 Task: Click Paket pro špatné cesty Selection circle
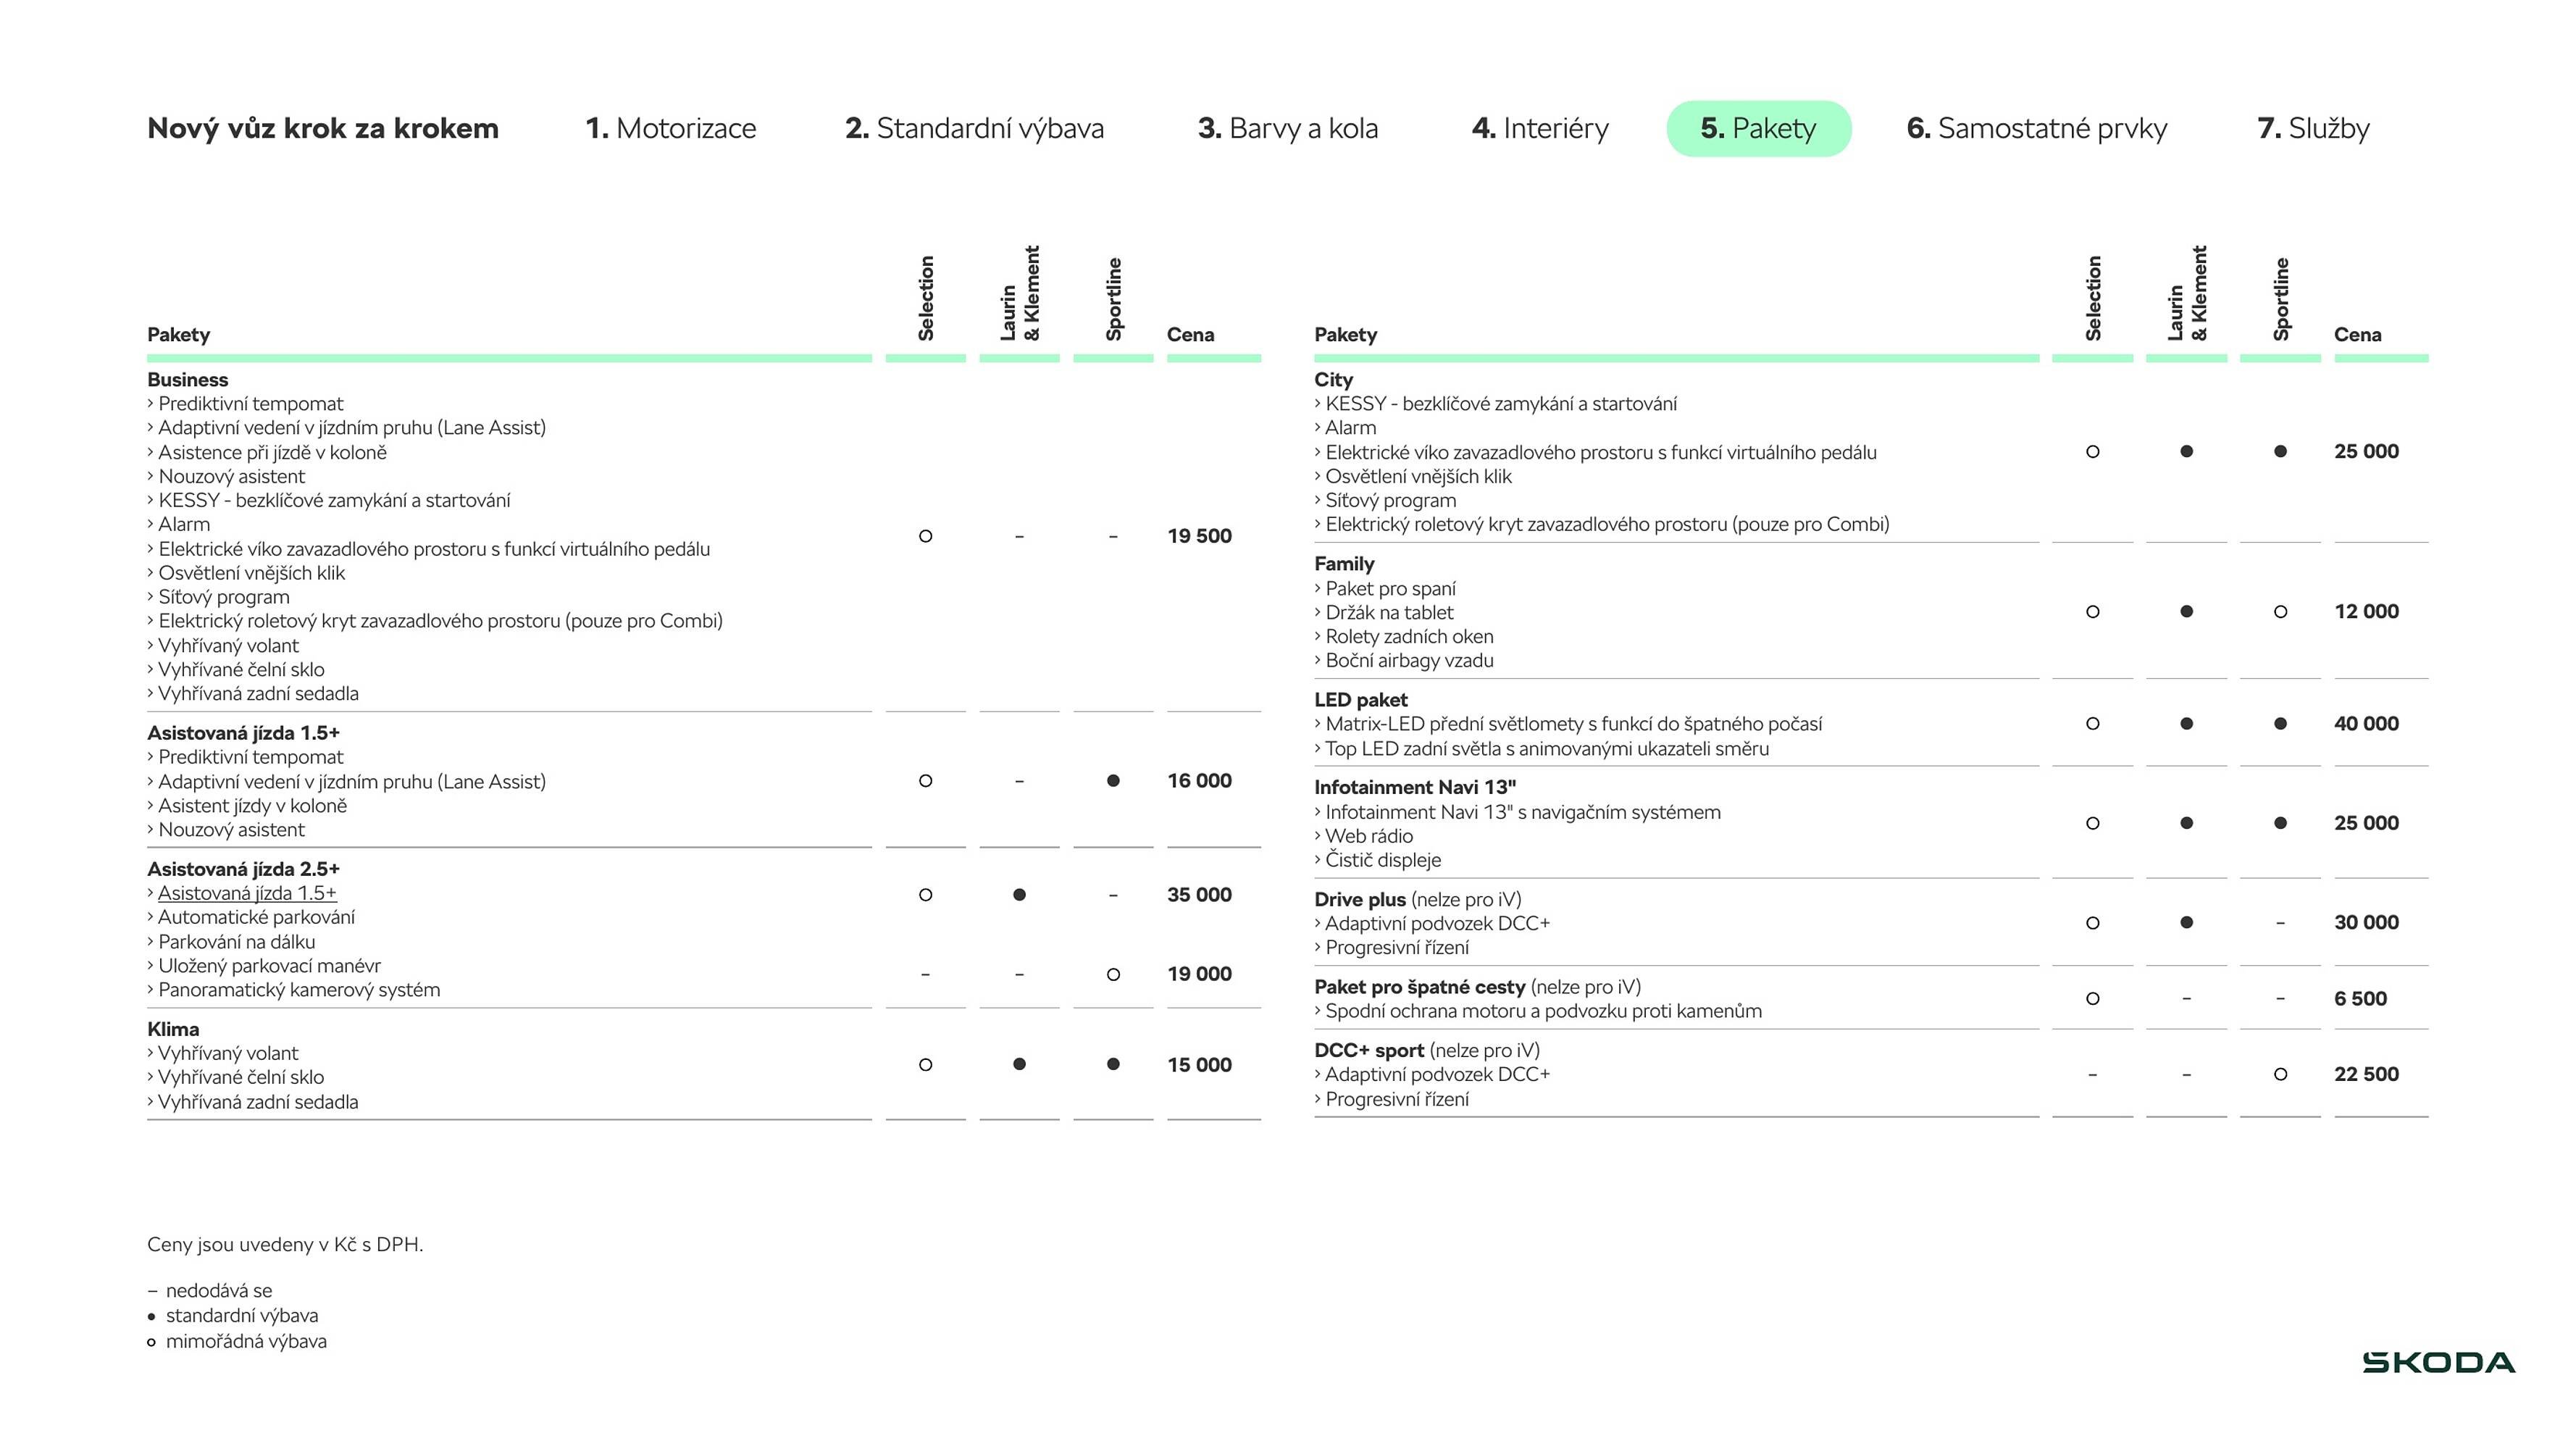(2092, 998)
